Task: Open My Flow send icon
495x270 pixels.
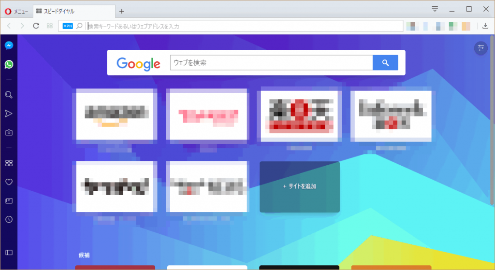Action: 9,114
